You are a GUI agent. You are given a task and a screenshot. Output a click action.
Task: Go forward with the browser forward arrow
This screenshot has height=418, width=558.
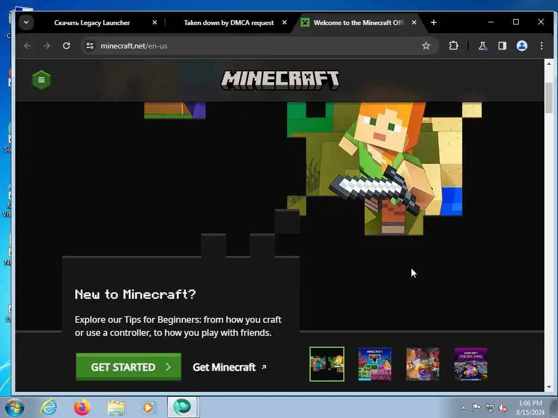coord(47,46)
